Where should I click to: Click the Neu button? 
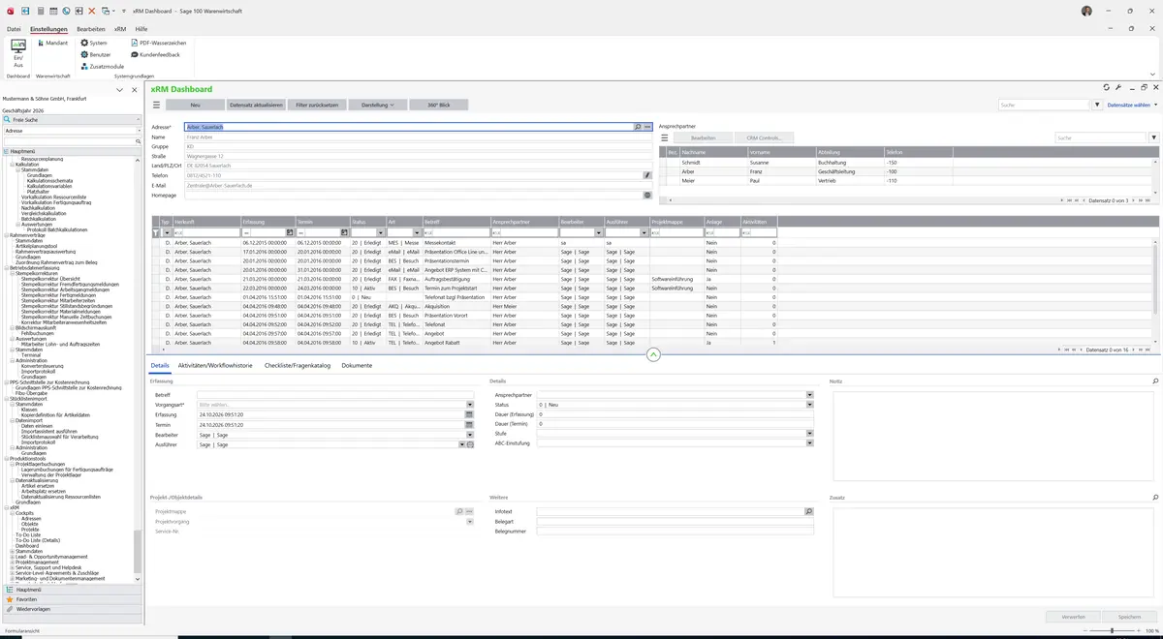[195, 105]
